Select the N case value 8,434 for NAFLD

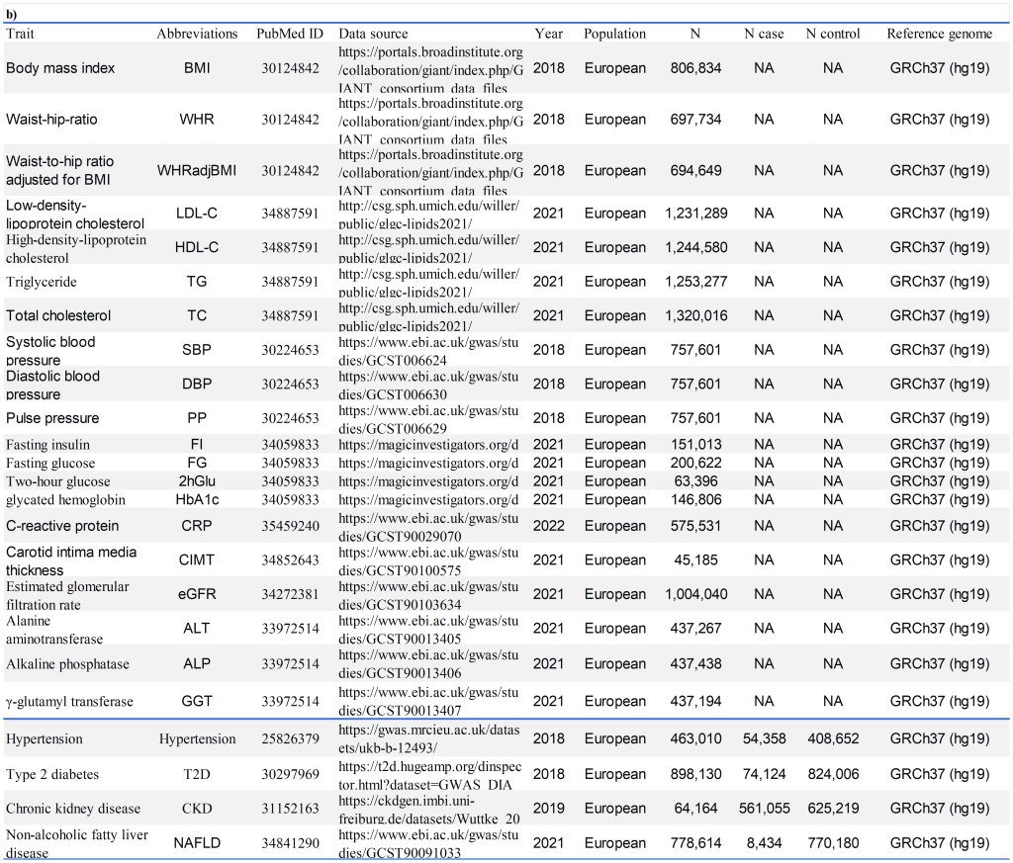[764, 843]
